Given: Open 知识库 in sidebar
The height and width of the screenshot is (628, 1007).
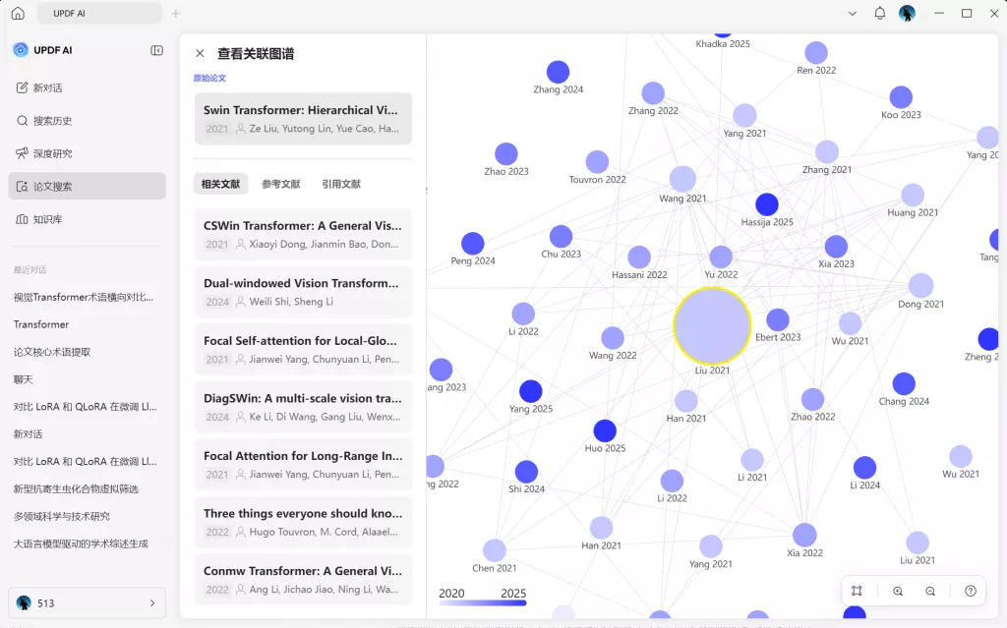Looking at the screenshot, I should tap(47, 219).
